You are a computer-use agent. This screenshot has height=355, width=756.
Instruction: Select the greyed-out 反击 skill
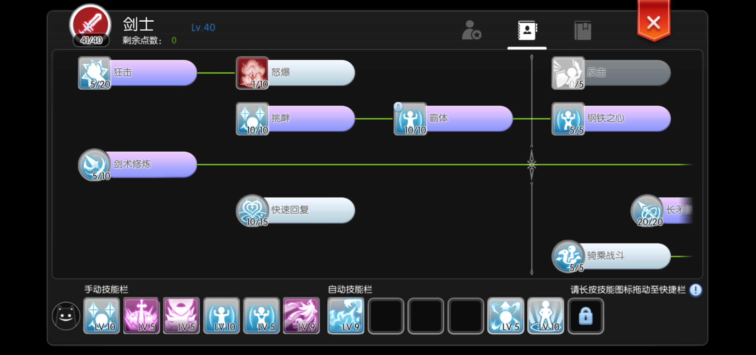pyautogui.click(x=611, y=73)
